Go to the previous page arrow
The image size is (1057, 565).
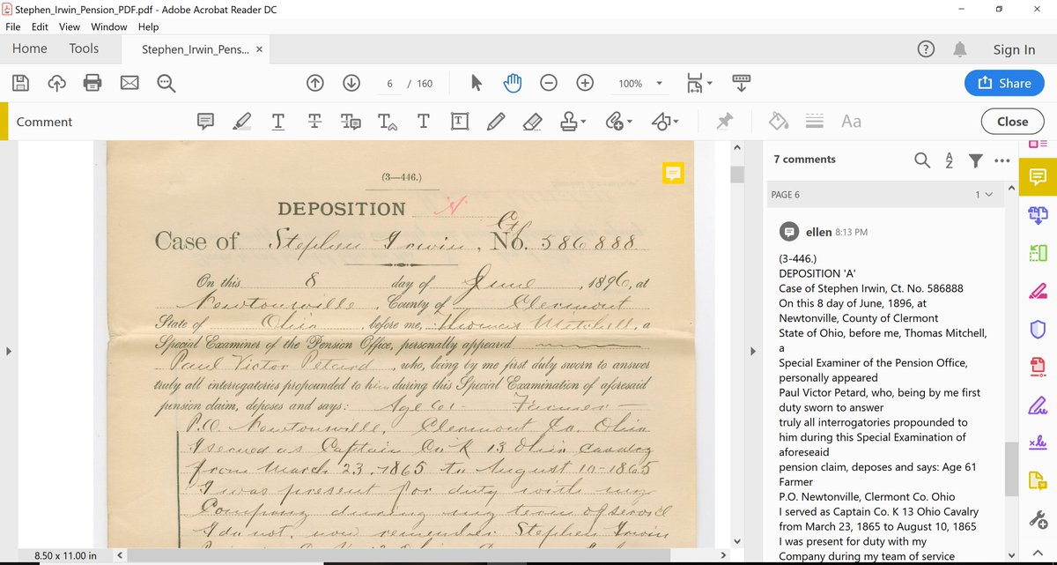315,83
